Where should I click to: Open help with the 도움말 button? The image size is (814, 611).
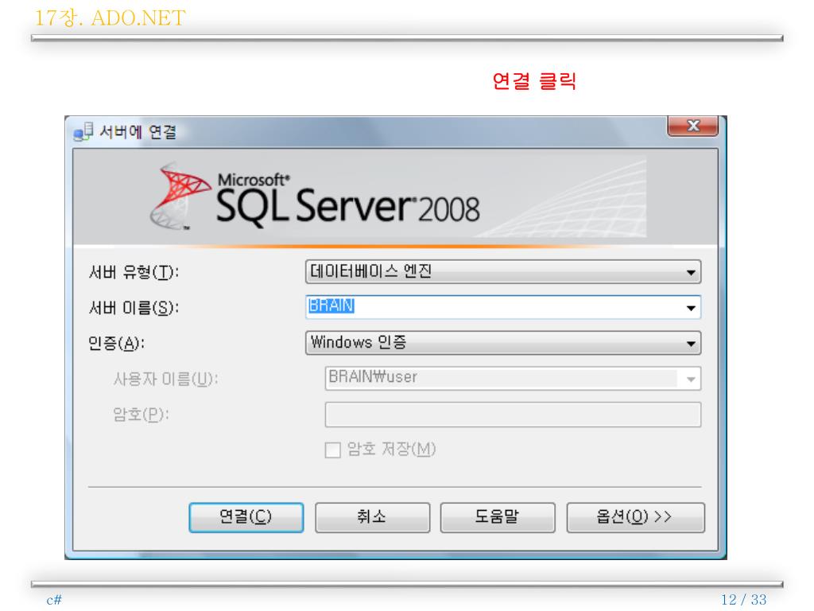tap(498, 517)
